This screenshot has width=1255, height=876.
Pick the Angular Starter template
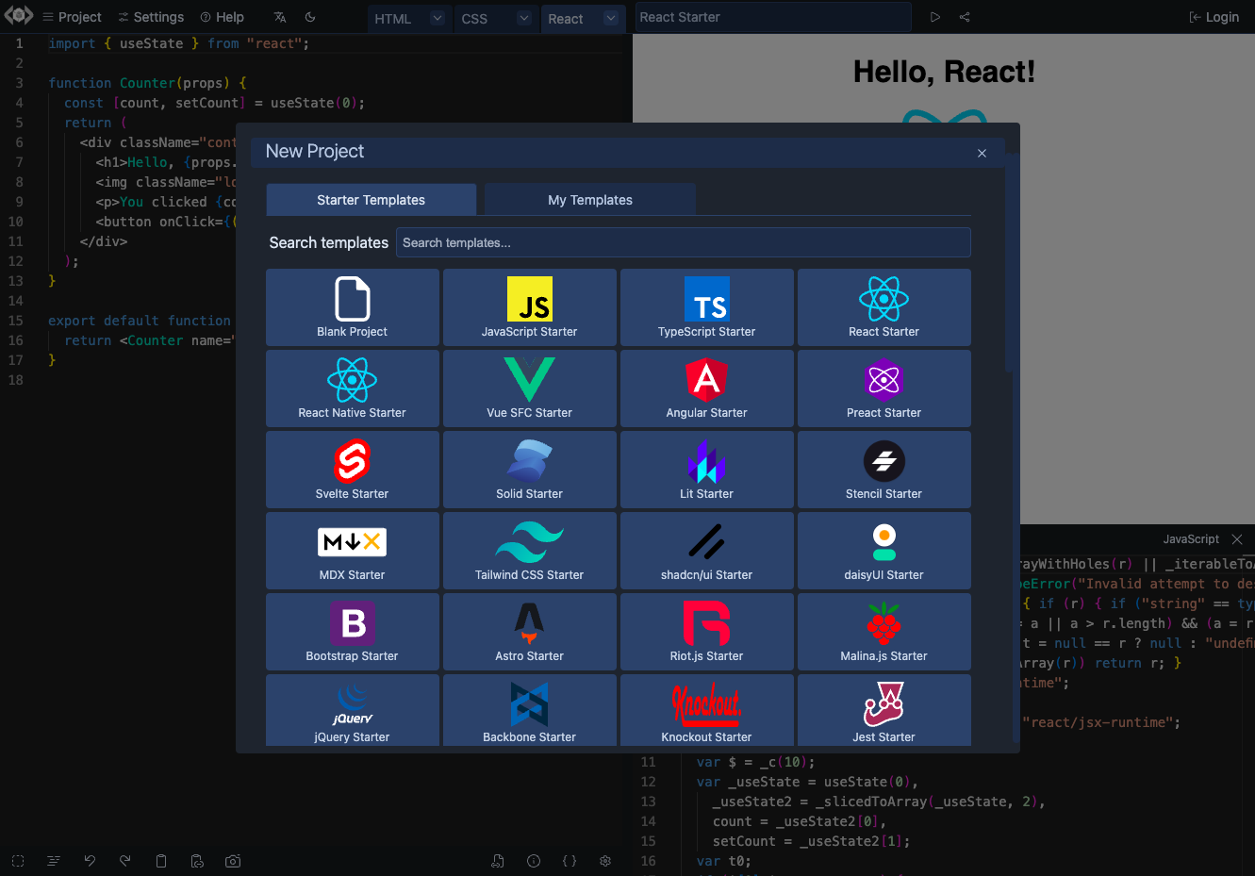(707, 388)
